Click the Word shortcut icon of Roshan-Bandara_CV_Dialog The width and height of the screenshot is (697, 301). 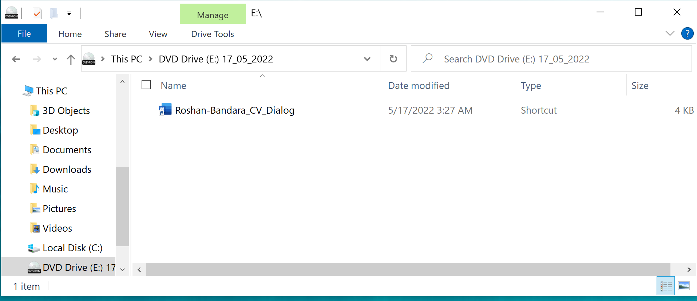(165, 110)
